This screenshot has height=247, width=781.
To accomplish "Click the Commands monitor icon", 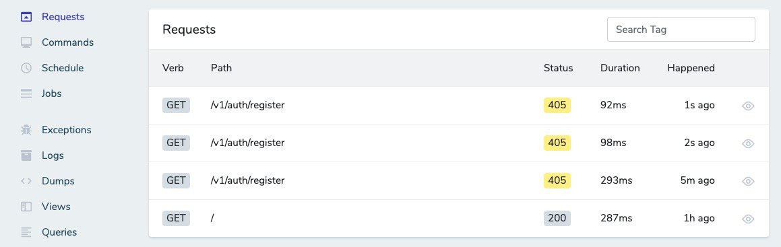I will click(x=26, y=42).
